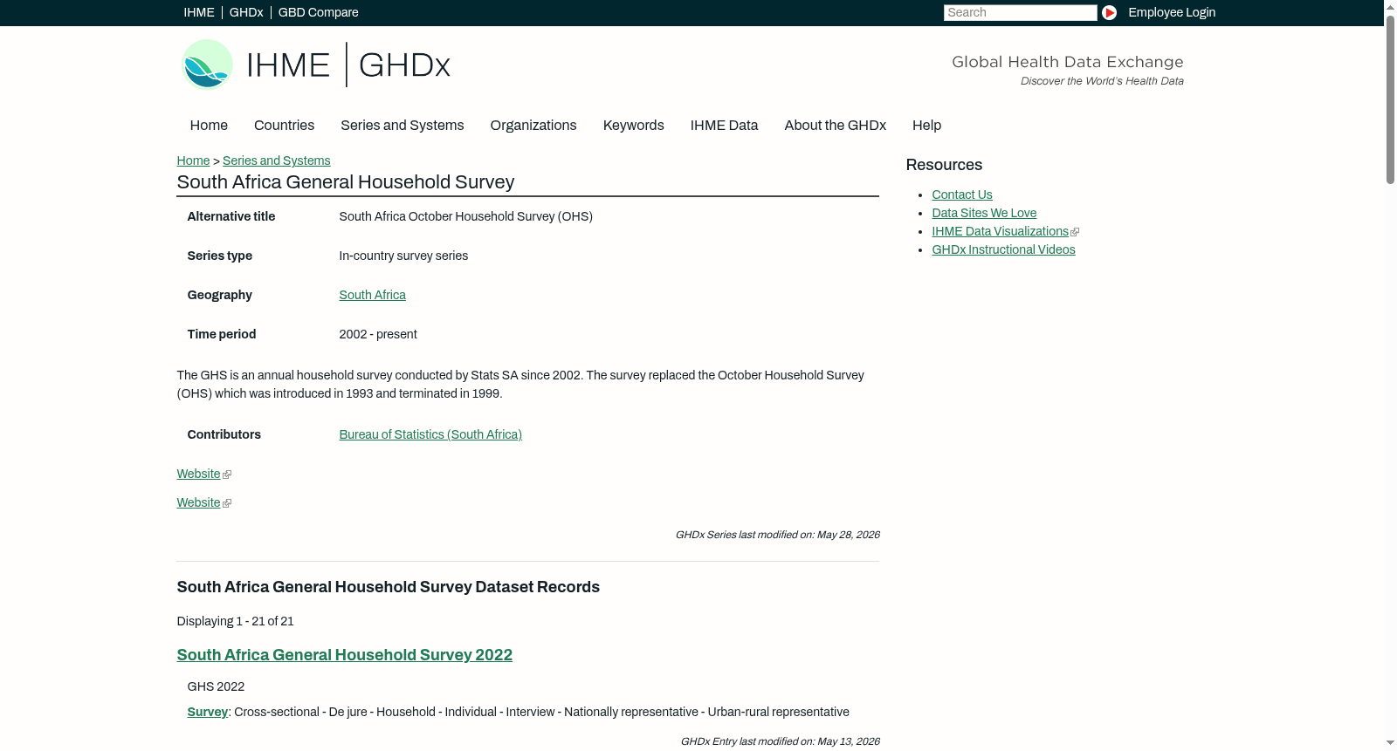The height and width of the screenshot is (751, 1397).
Task: Click 'GHDx Entry last modified on: May 13, 2026'
Action: click(780, 741)
